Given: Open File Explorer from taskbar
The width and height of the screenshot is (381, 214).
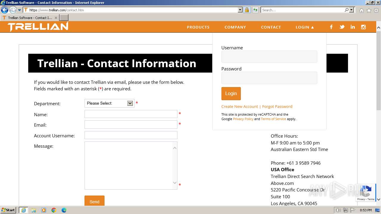Looking at the screenshot, I should tap(34, 210).
